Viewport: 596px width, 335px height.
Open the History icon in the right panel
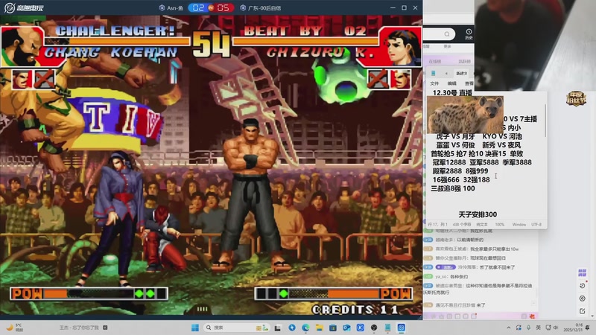(x=469, y=33)
